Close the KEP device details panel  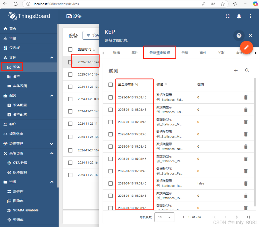[x=250, y=35]
